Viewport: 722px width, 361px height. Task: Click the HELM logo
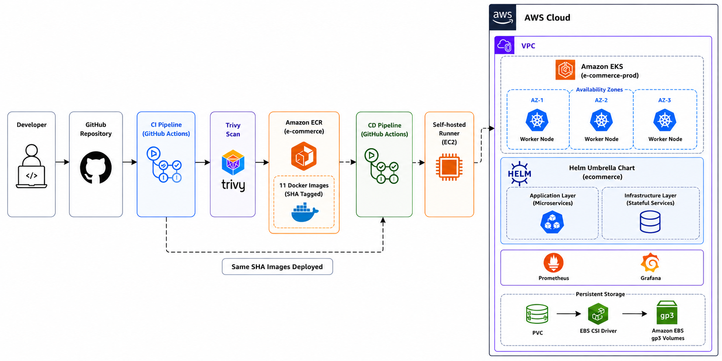pos(519,174)
